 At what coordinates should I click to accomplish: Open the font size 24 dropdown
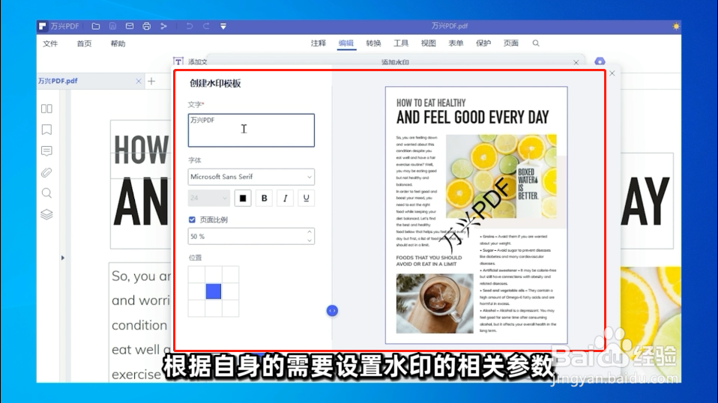(208, 198)
